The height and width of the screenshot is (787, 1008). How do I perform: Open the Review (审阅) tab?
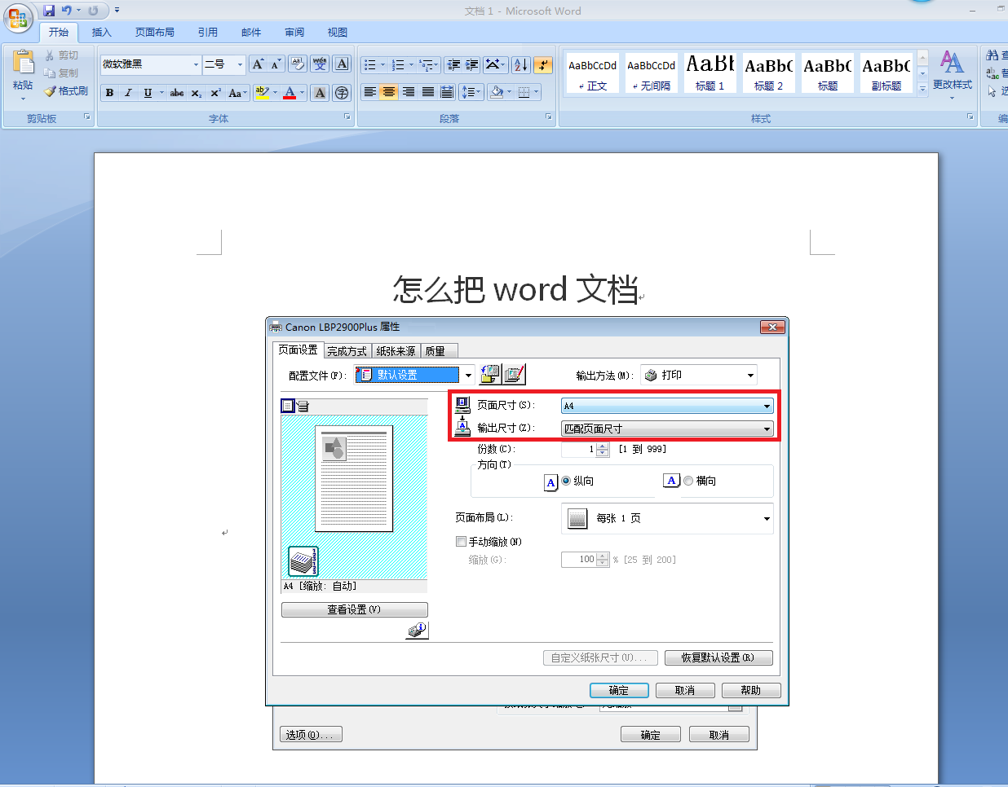tap(294, 33)
